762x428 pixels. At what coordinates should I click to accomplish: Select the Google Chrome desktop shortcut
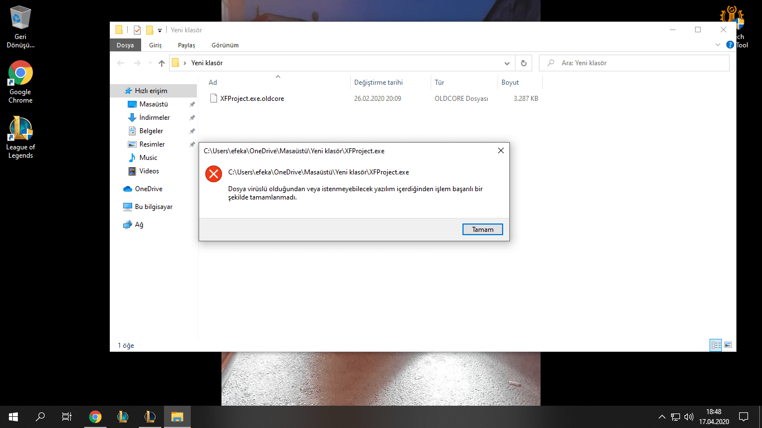pos(20,82)
